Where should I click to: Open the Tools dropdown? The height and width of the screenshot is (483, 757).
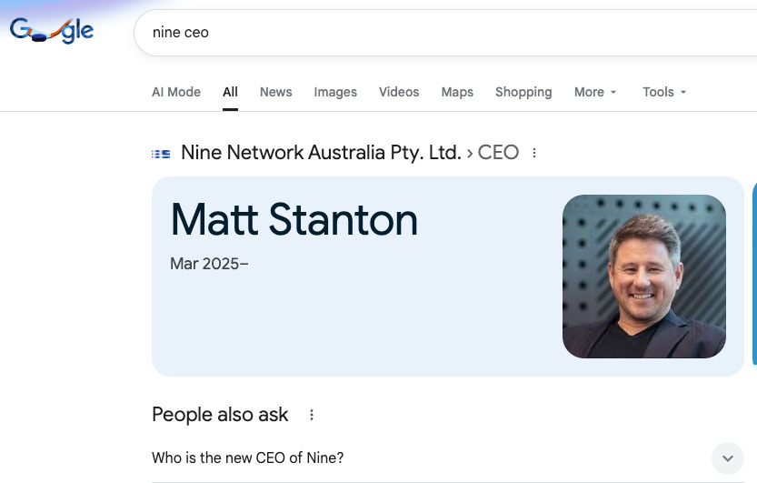(664, 92)
